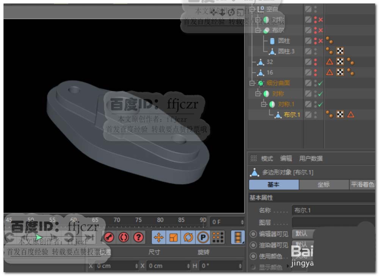This screenshot has width=379, height=276.
Task: Click the red question-mark Keyframe Selection button
Action: pyautogui.click(x=138, y=237)
